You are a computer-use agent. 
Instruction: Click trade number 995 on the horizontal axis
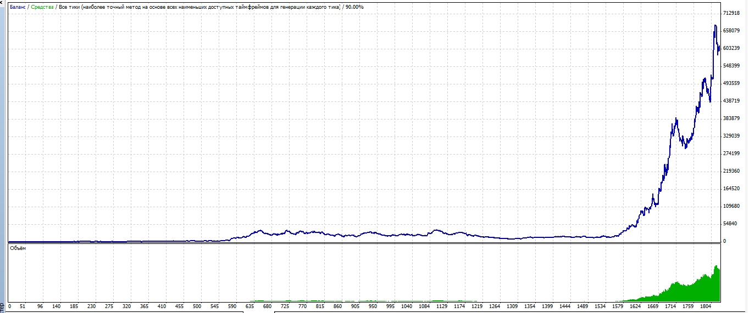point(390,307)
